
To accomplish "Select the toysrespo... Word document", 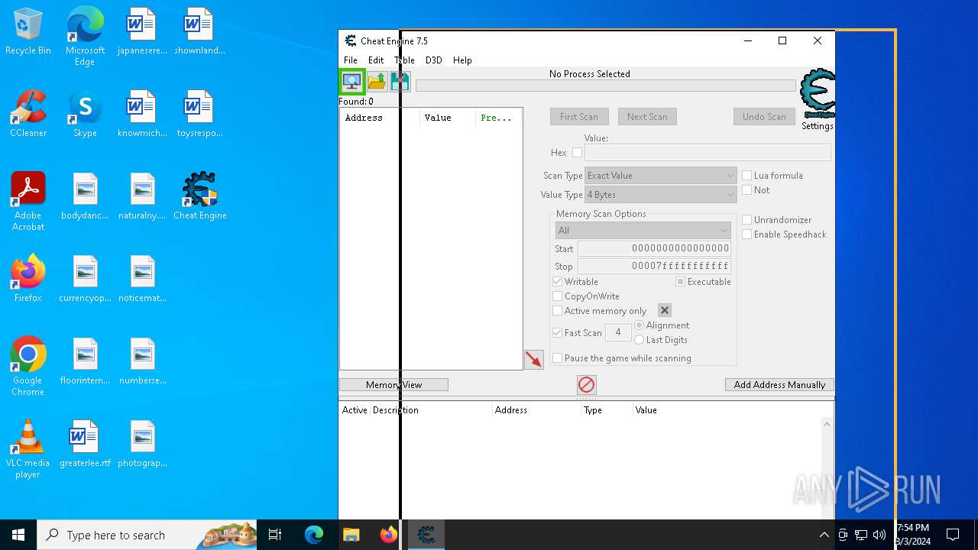I will pyautogui.click(x=199, y=115).
